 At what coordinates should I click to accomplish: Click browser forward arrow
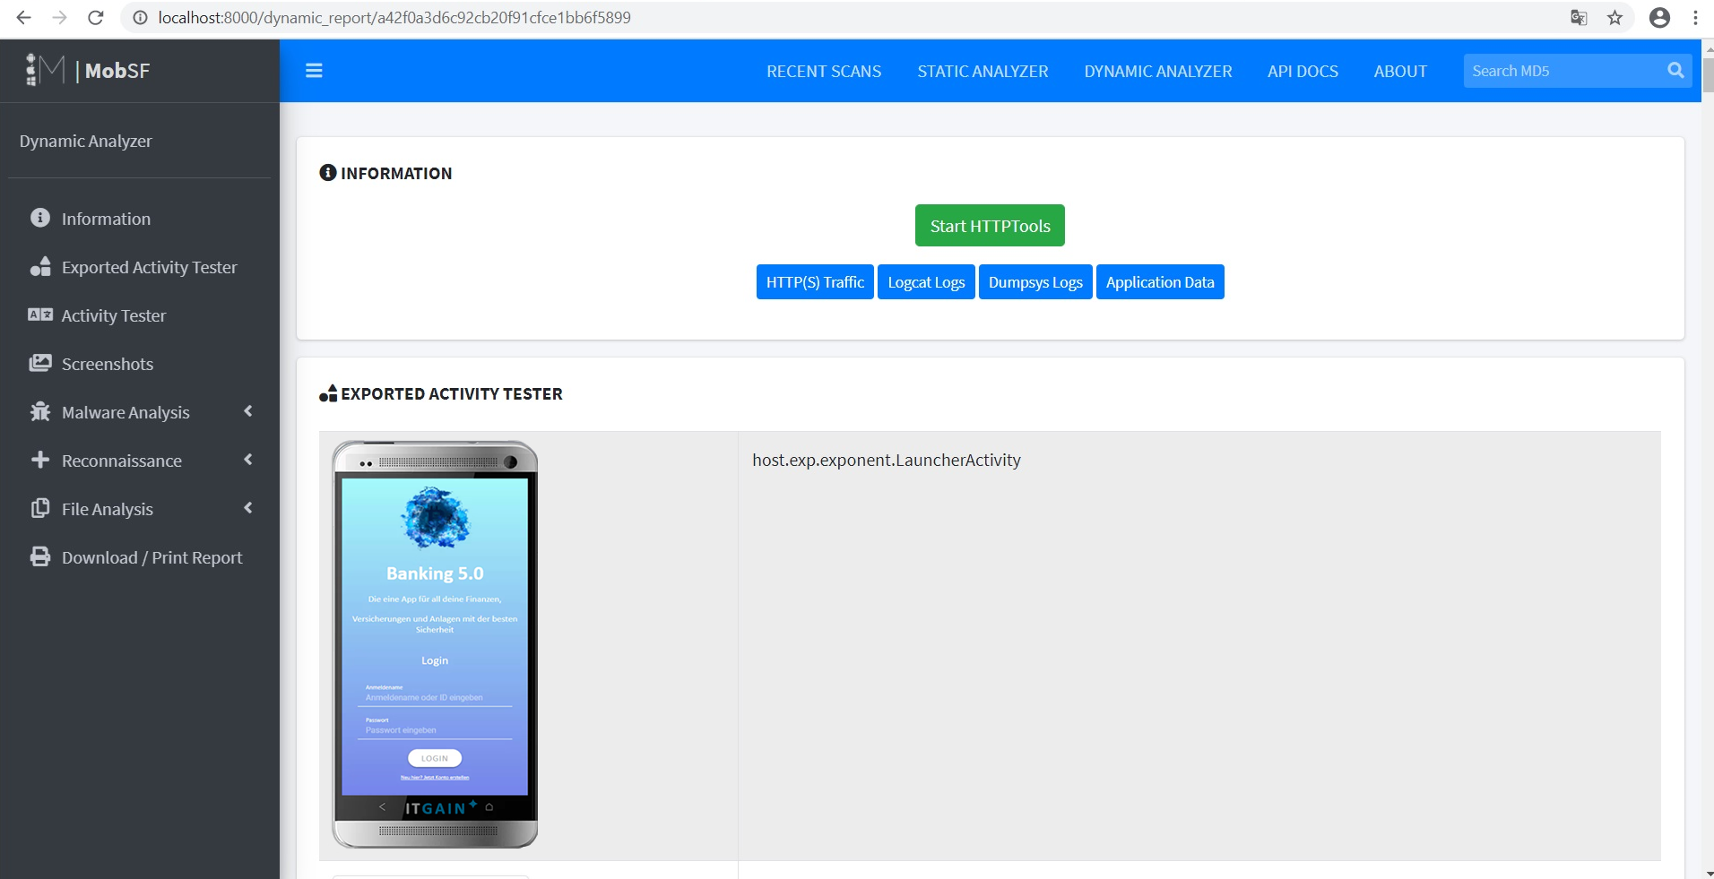point(60,17)
